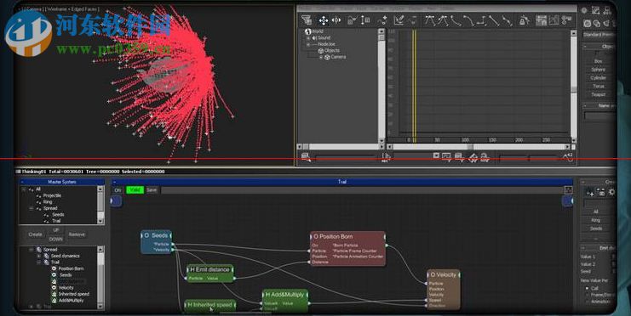Select the Position Born operator node
The width and height of the screenshot is (631, 316).
coord(348,248)
